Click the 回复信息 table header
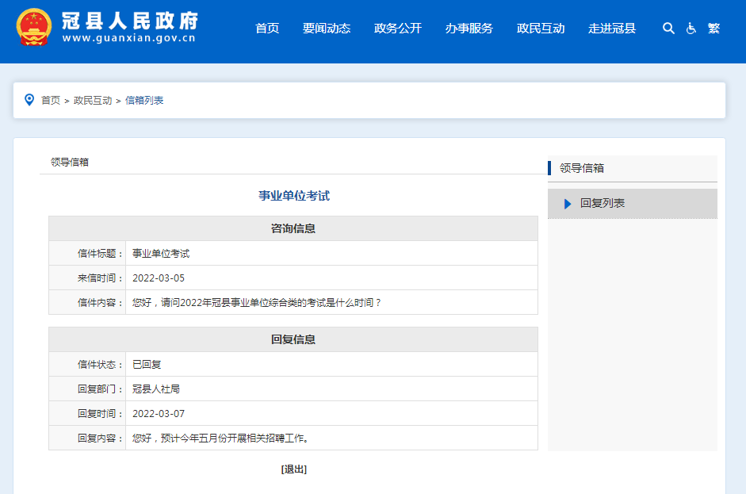The image size is (746, 494). [x=293, y=339]
